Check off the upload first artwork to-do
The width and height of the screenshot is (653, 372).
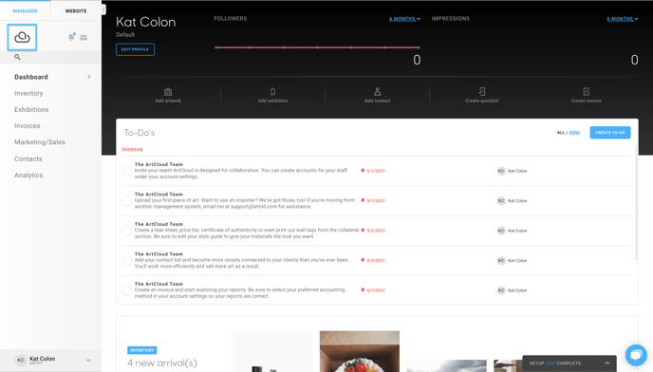point(127,201)
